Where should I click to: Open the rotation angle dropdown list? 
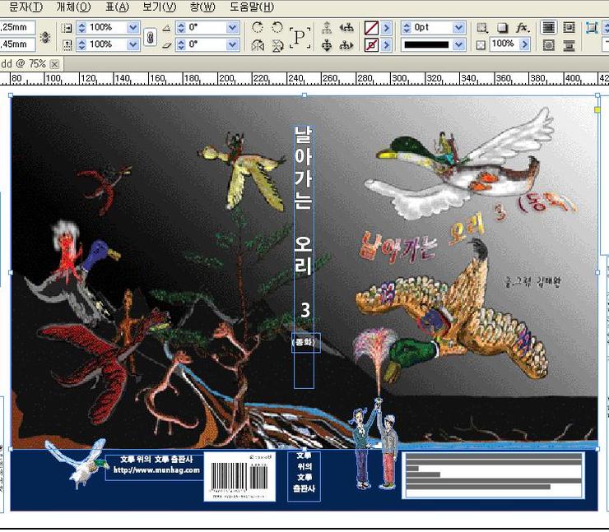232,27
